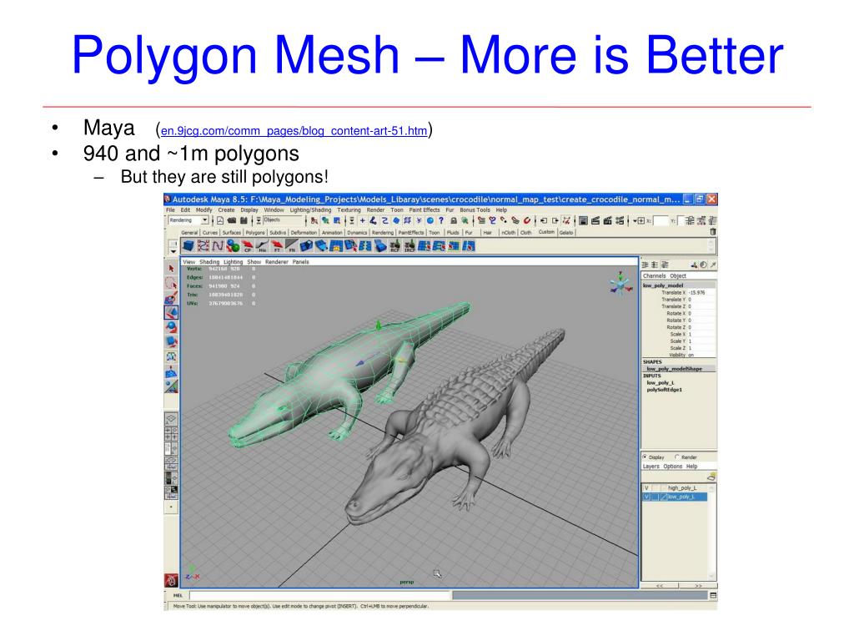
Task: Open the render view clapperboard icon
Action: pos(595,220)
